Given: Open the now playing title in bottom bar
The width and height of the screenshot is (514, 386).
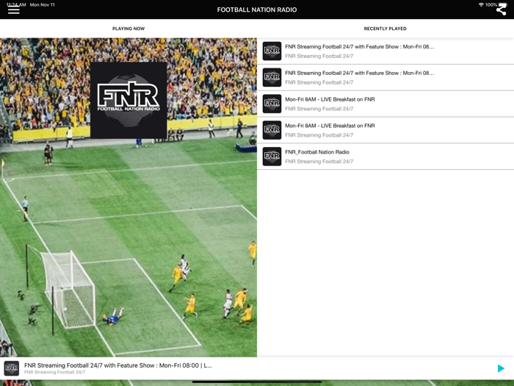Looking at the screenshot, I should point(118,365).
